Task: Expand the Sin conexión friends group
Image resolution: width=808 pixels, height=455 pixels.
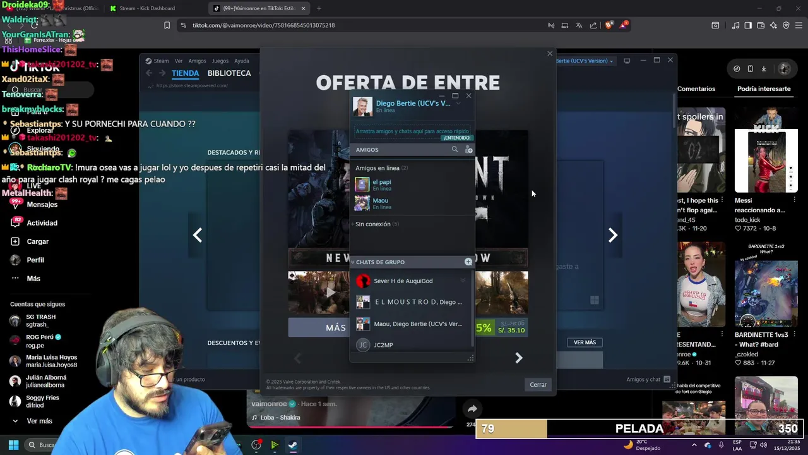Action: (x=377, y=224)
